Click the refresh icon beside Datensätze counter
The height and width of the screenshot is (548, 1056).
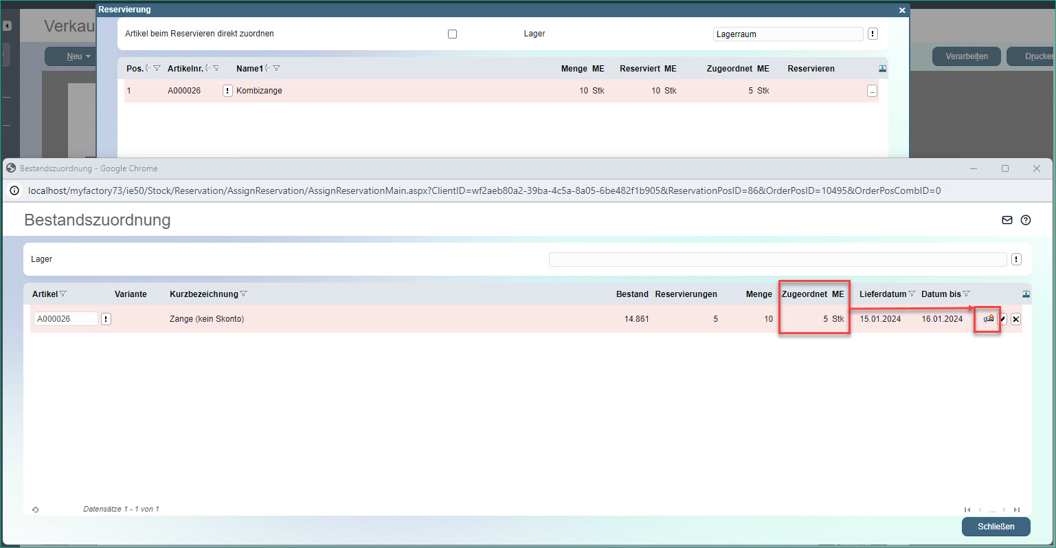35,509
